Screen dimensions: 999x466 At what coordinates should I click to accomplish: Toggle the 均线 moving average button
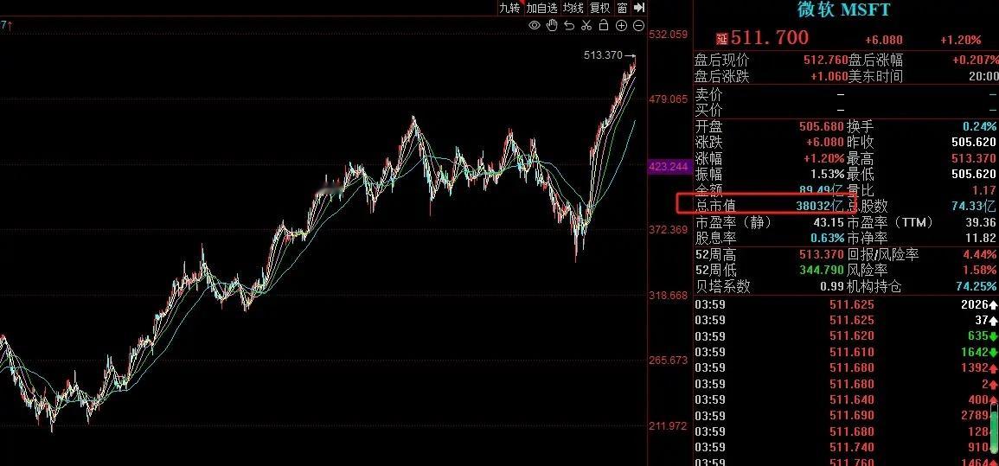[573, 8]
